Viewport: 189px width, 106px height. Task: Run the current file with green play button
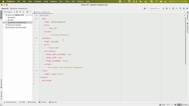click(163, 9)
